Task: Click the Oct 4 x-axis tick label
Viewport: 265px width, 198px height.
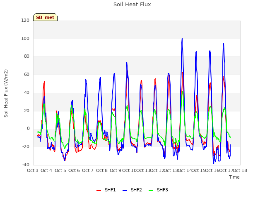Action: coord(46,170)
